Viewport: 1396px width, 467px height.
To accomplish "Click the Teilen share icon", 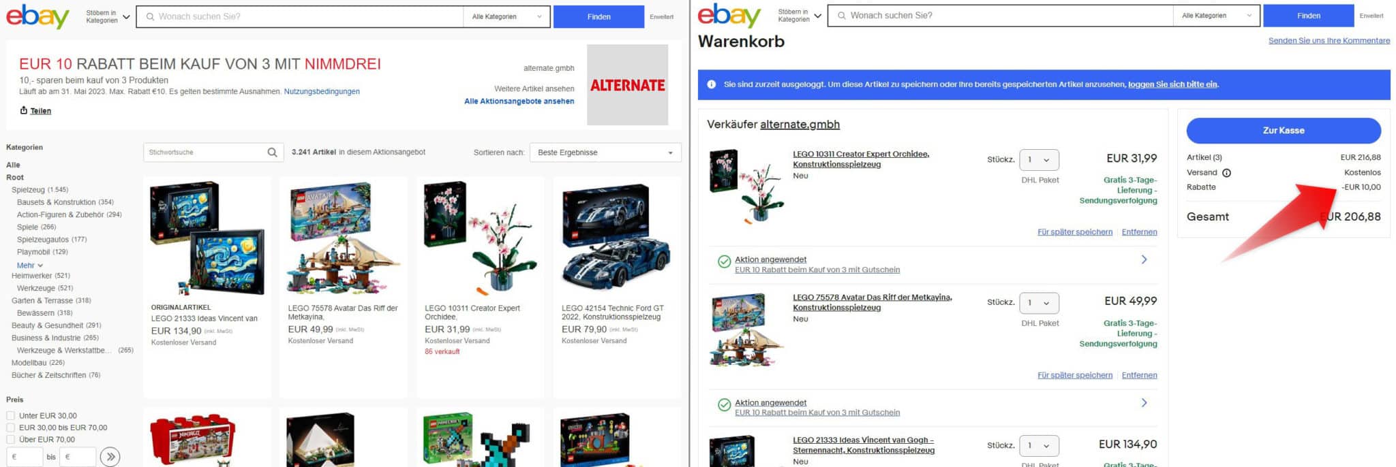I will 24,110.
